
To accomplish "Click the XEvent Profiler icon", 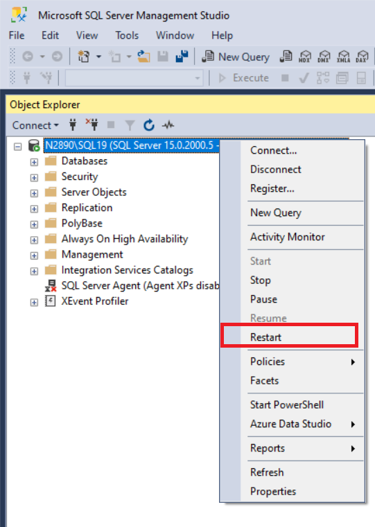I will click(x=50, y=301).
